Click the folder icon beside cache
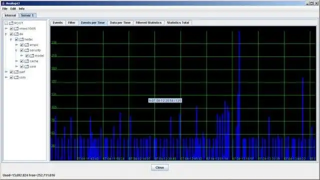The width and height of the screenshot is (320, 180). [26, 61]
